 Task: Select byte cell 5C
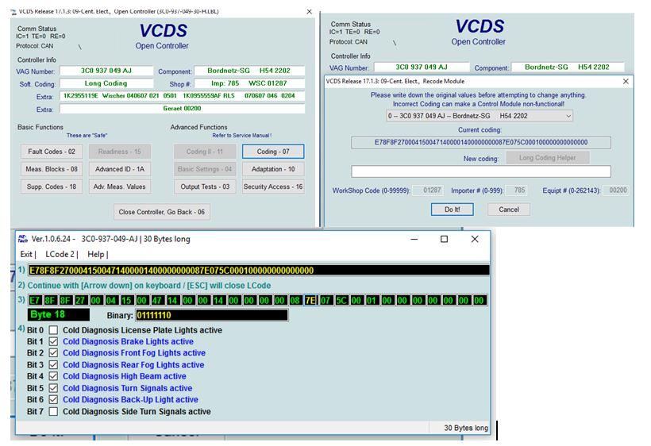coord(341,300)
